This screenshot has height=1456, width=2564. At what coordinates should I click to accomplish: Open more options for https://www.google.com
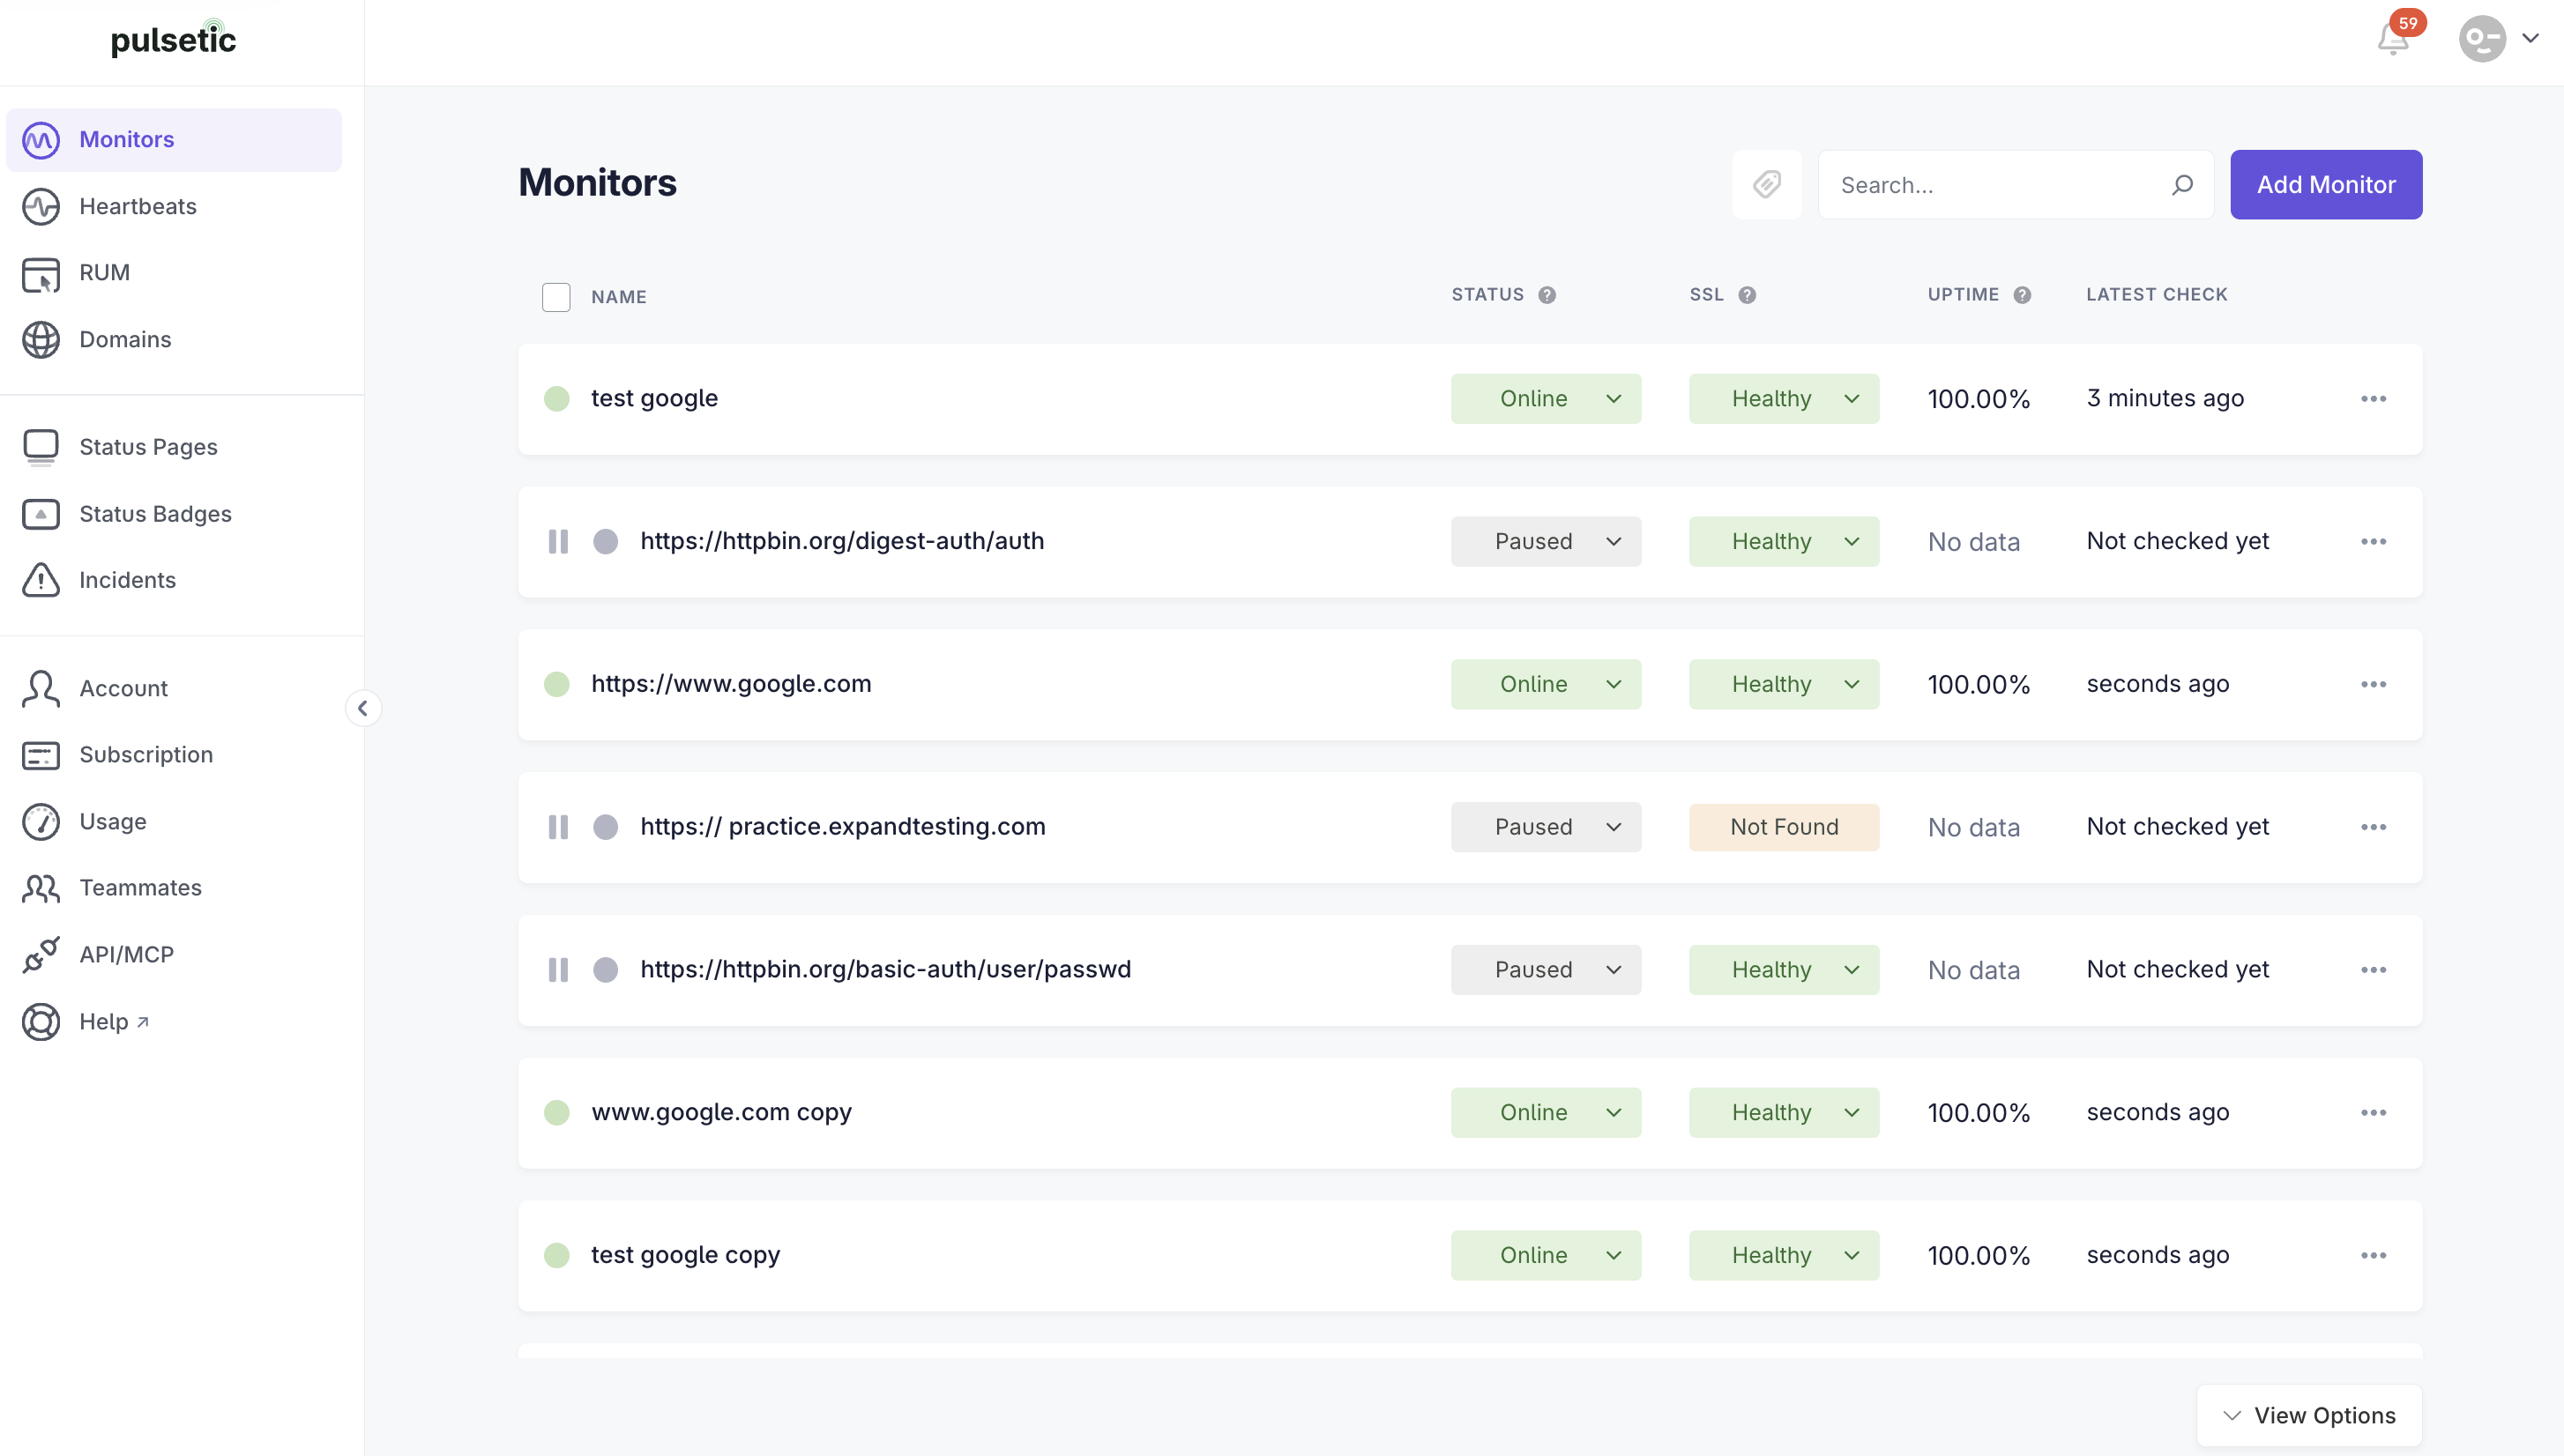coord(2374,685)
